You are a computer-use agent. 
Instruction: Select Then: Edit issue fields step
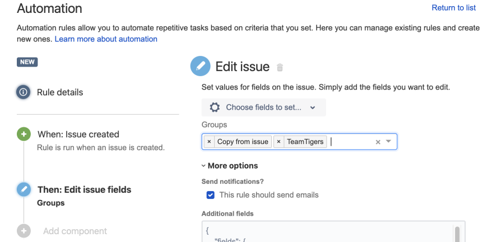click(x=84, y=189)
